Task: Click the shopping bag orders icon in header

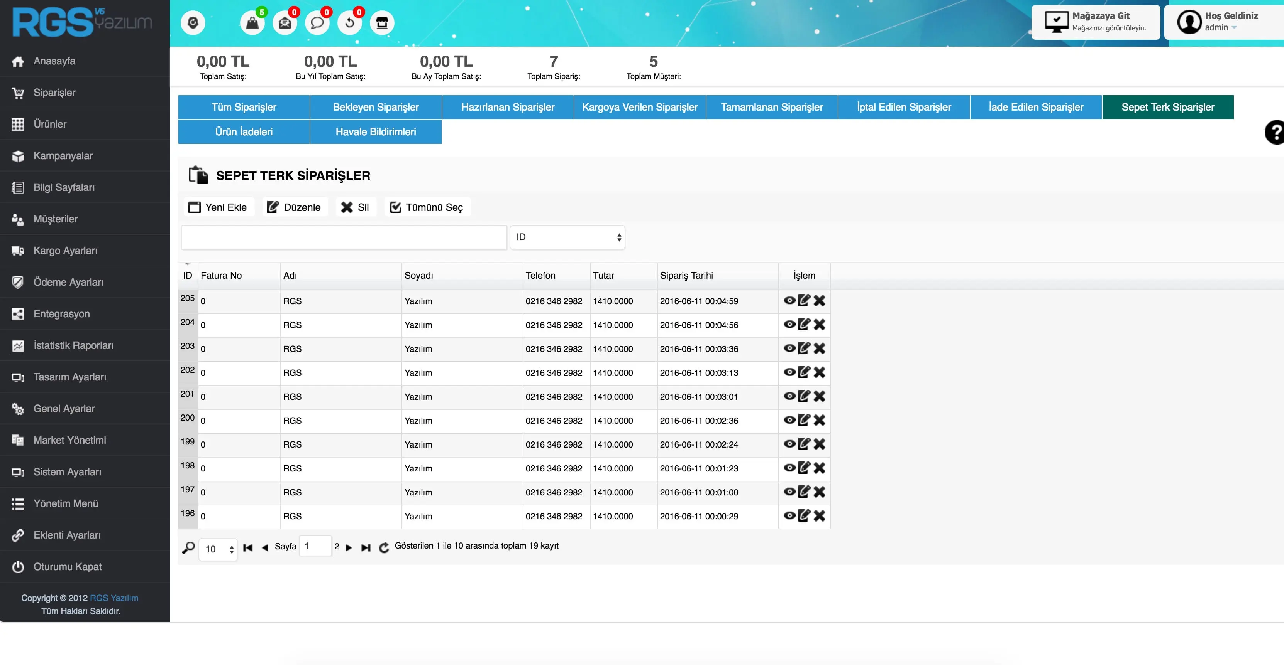Action: click(252, 23)
